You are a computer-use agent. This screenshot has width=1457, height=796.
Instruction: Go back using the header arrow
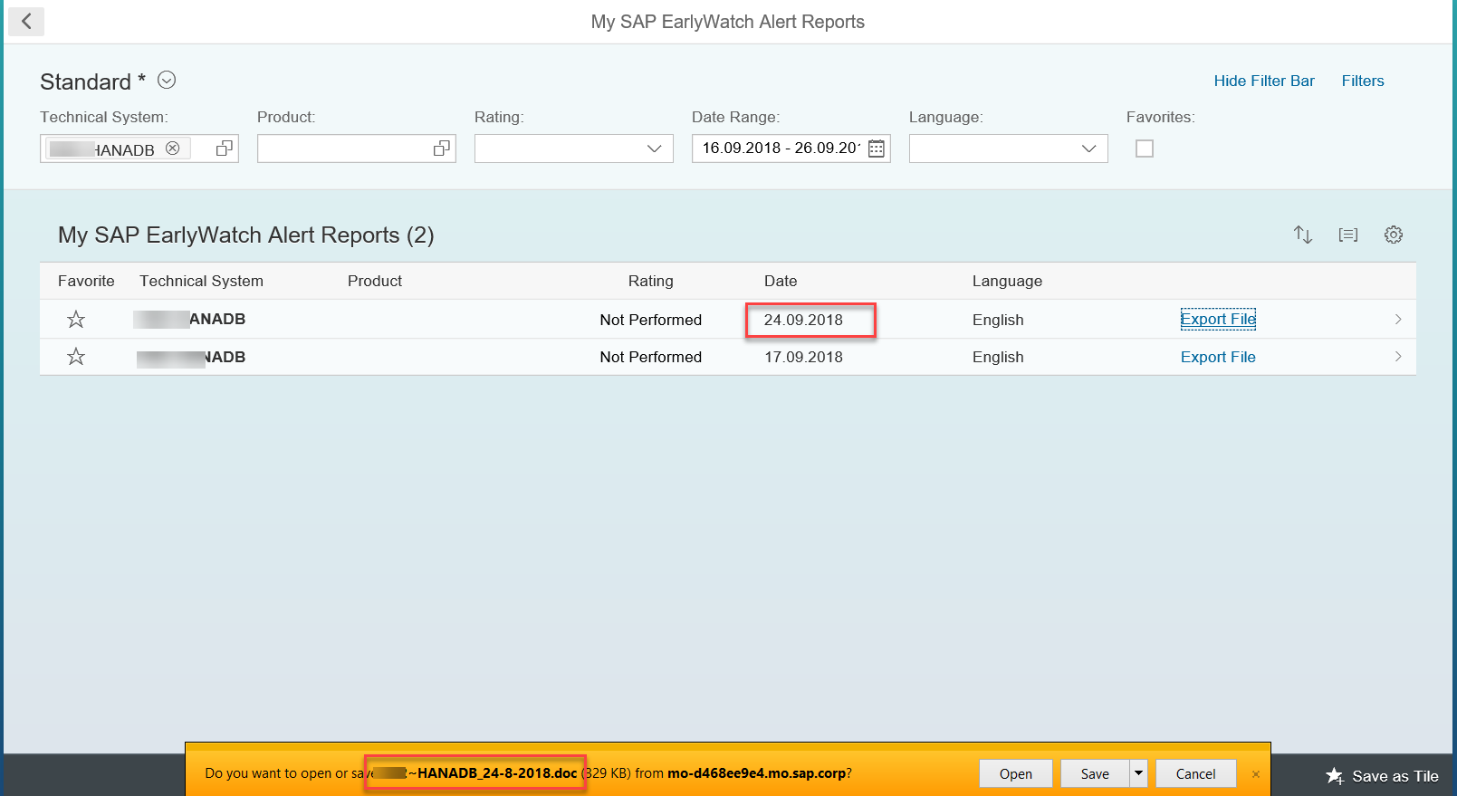point(26,21)
